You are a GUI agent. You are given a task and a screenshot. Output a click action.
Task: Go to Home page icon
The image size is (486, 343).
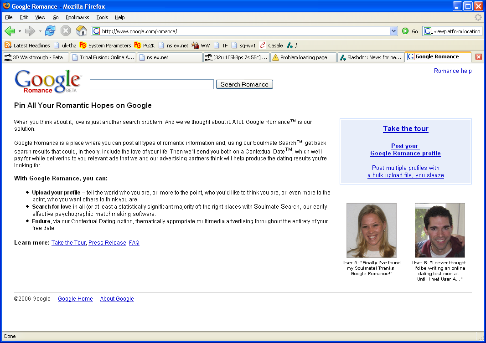81,31
